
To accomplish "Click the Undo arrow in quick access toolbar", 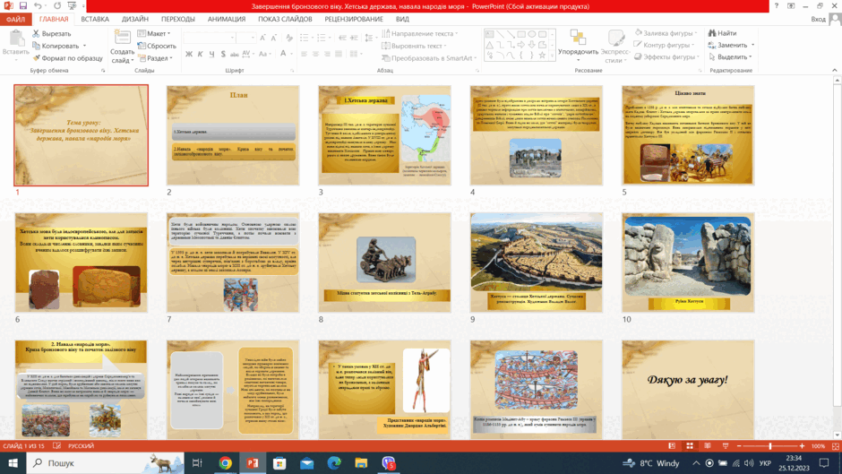I will (x=38, y=6).
